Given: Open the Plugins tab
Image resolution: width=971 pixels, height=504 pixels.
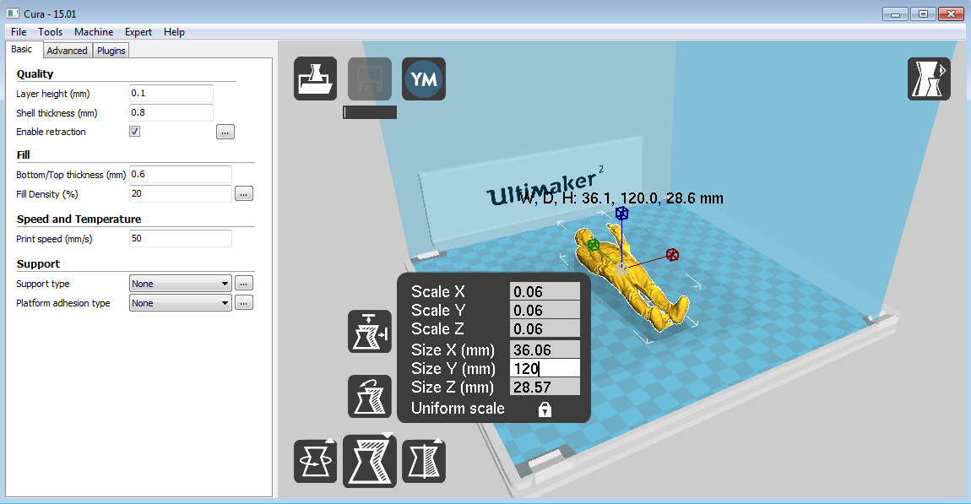Looking at the screenshot, I should pos(111,51).
